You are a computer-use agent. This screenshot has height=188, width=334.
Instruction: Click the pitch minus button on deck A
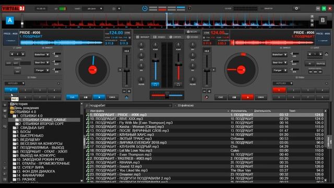[124, 91]
